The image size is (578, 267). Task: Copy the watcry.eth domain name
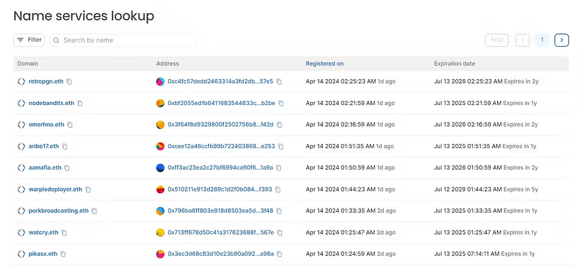[64, 233]
